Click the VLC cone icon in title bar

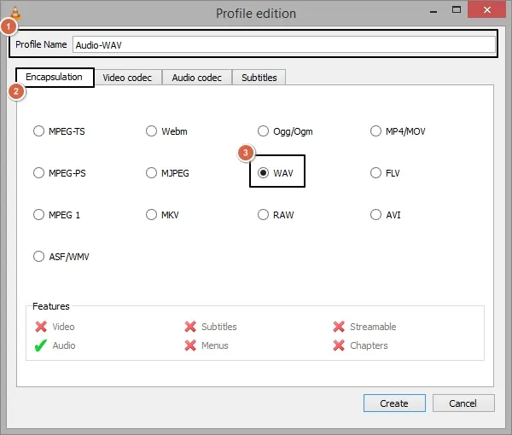(15, 13)
